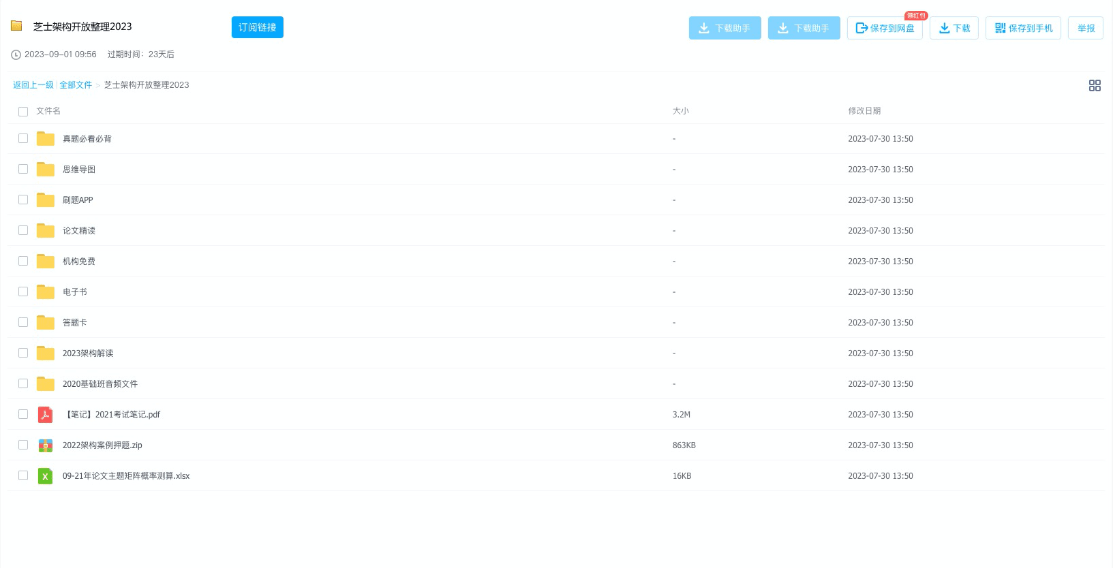Click the 3.2M size value

682,415
